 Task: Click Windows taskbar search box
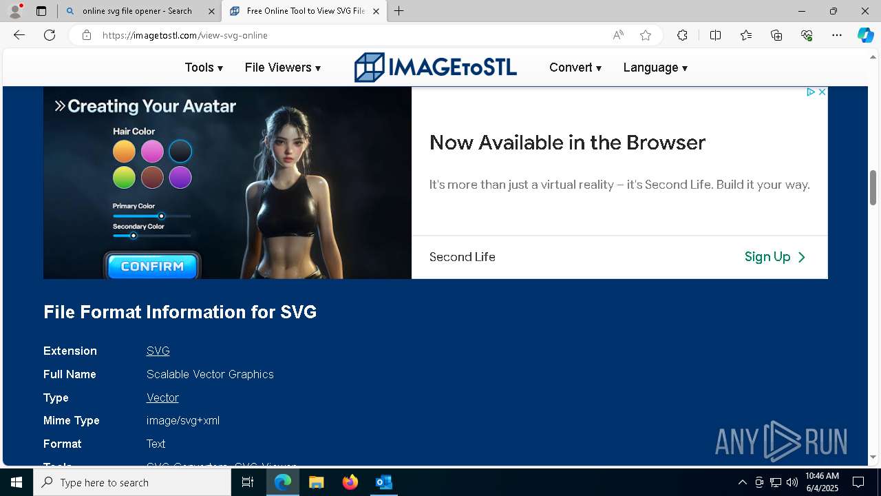click(132, 482)
